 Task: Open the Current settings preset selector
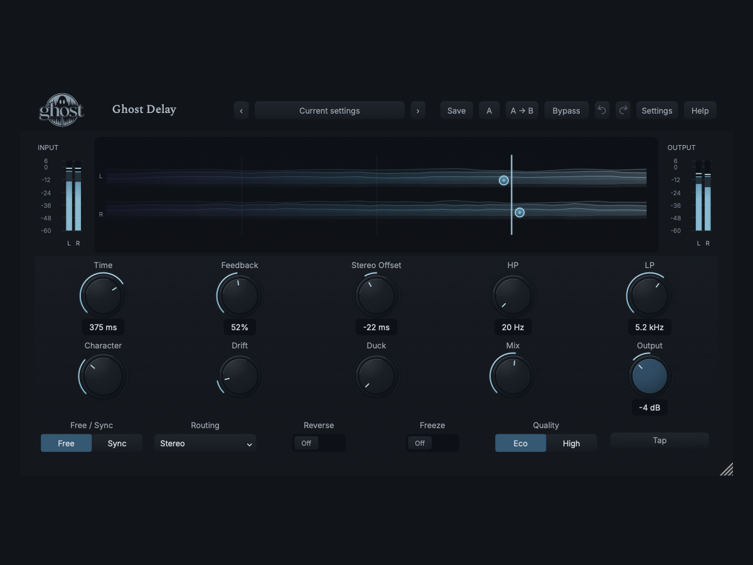click(x=329, y=110)
